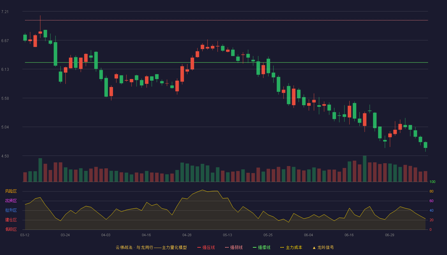Toggle the 强撑线 legend series
The height and width of the screenshot is (255, 447).
261,247
